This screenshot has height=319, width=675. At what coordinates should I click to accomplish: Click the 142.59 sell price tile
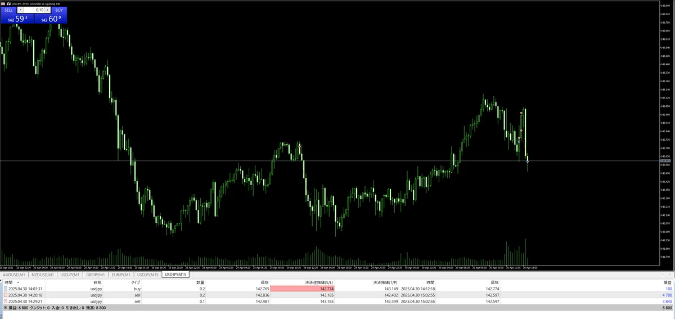tap(17, 19)
